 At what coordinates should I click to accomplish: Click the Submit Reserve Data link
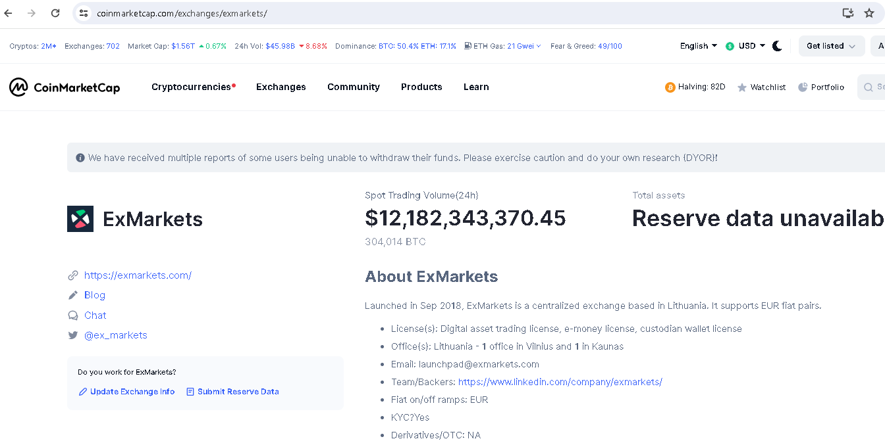point(238,392)
